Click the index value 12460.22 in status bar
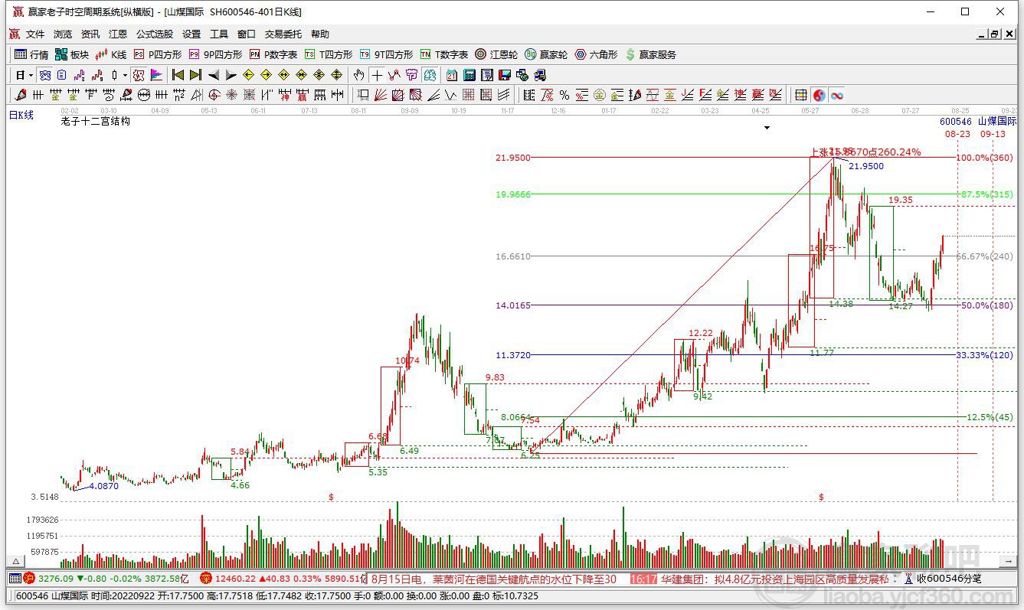 [x=236, y=579]
